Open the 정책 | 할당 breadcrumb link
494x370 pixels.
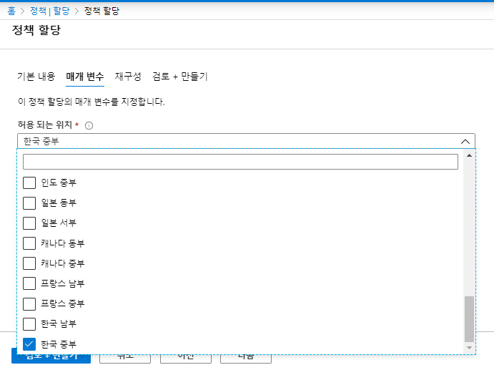click(50, 11)
